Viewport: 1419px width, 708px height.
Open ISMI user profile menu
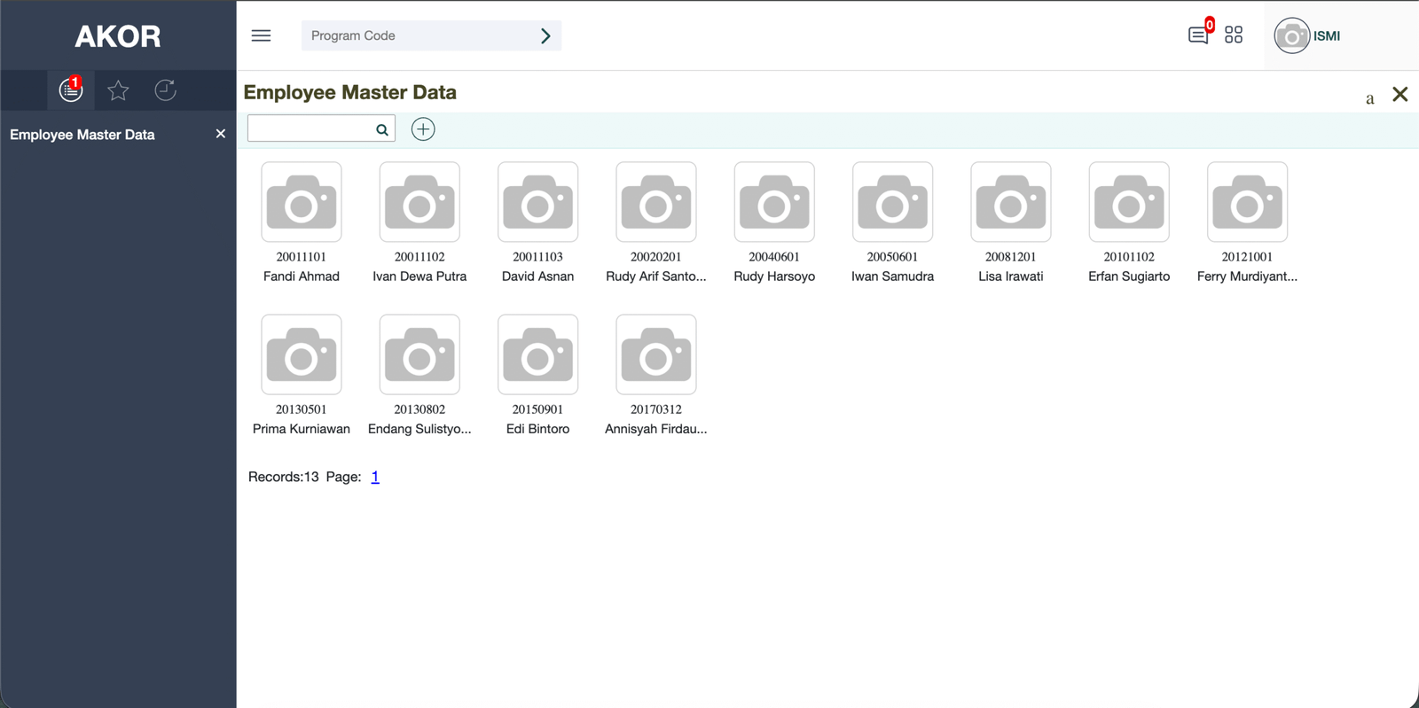click(1308, 36)
